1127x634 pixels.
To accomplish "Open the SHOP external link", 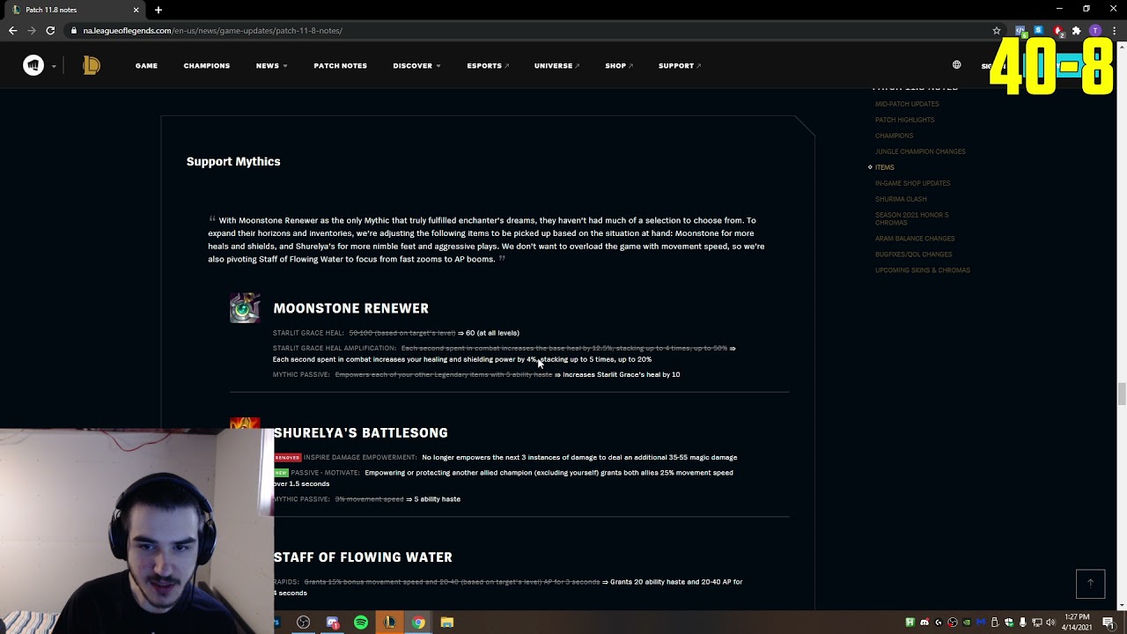I will (x=619, y=65).
